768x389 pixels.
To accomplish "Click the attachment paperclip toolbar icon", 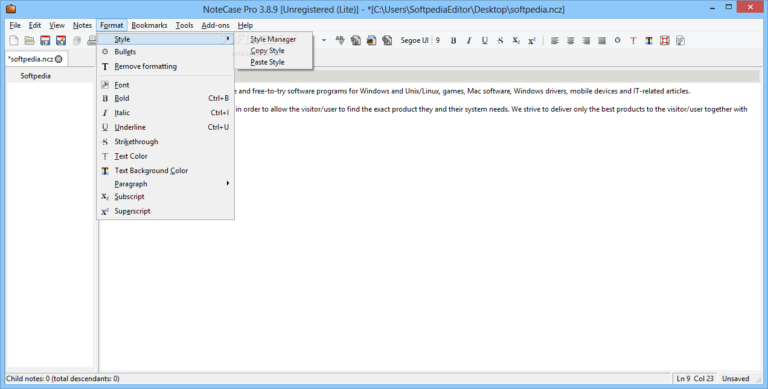I will (x=387, y=40).
